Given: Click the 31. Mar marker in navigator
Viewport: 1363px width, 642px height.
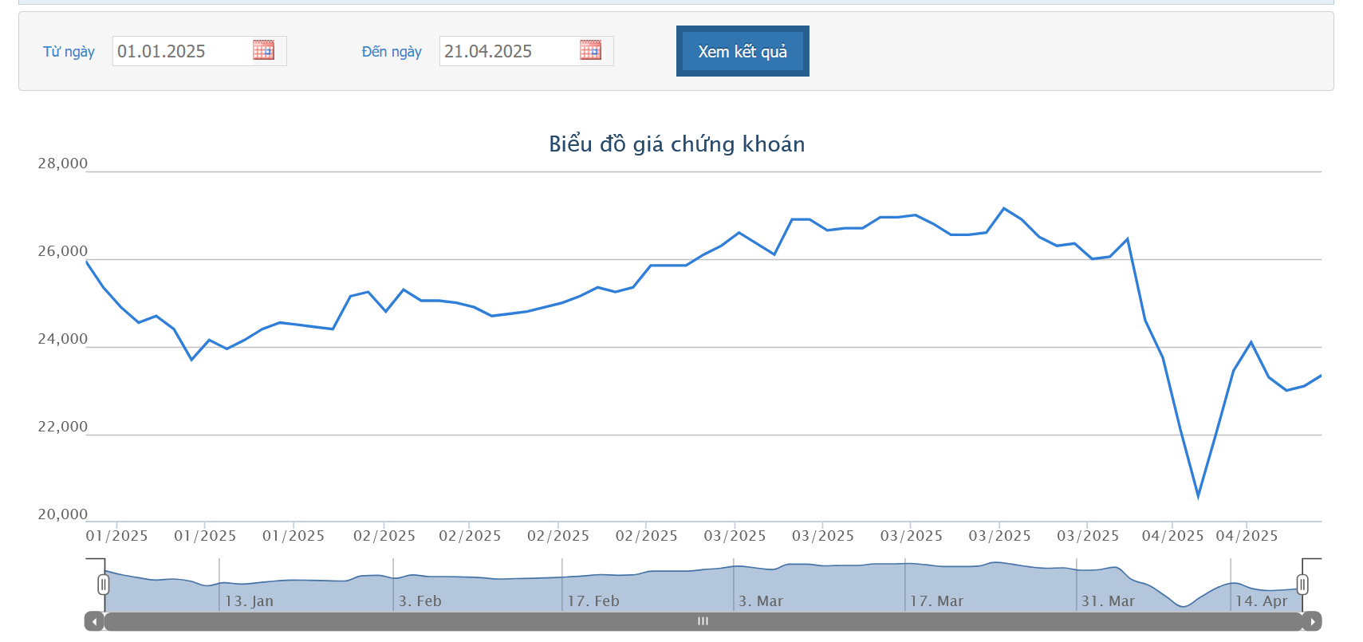Looking at the screenshot, I should (x=1108, y=601).
